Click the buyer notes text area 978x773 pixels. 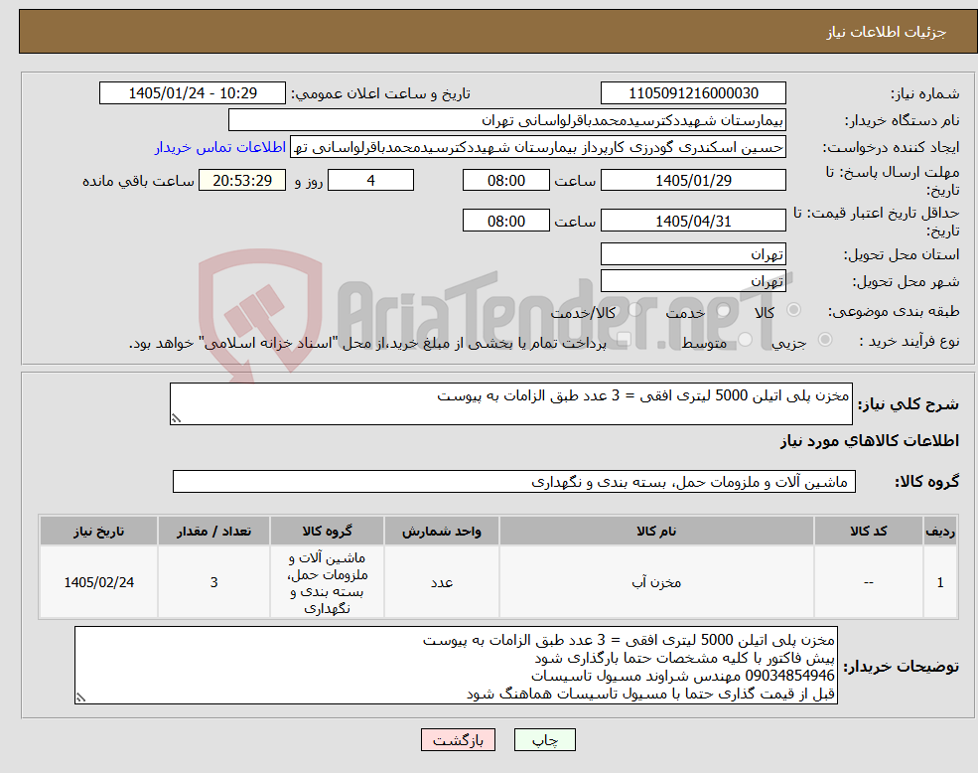(456, 666)
